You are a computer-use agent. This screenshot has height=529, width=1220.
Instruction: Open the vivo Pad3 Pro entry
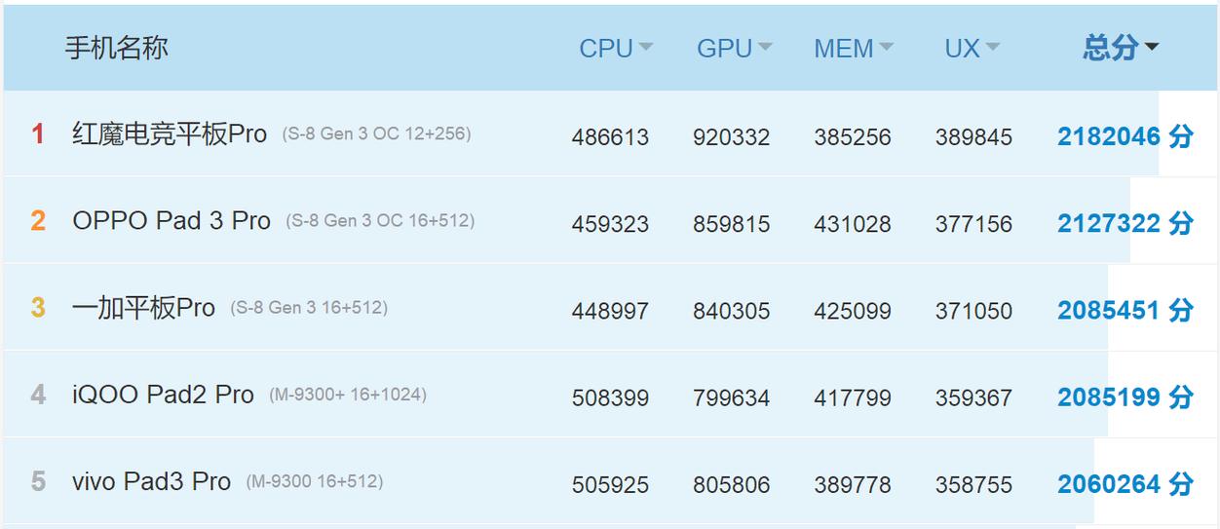pyautogui.click(x=151, y=481)
